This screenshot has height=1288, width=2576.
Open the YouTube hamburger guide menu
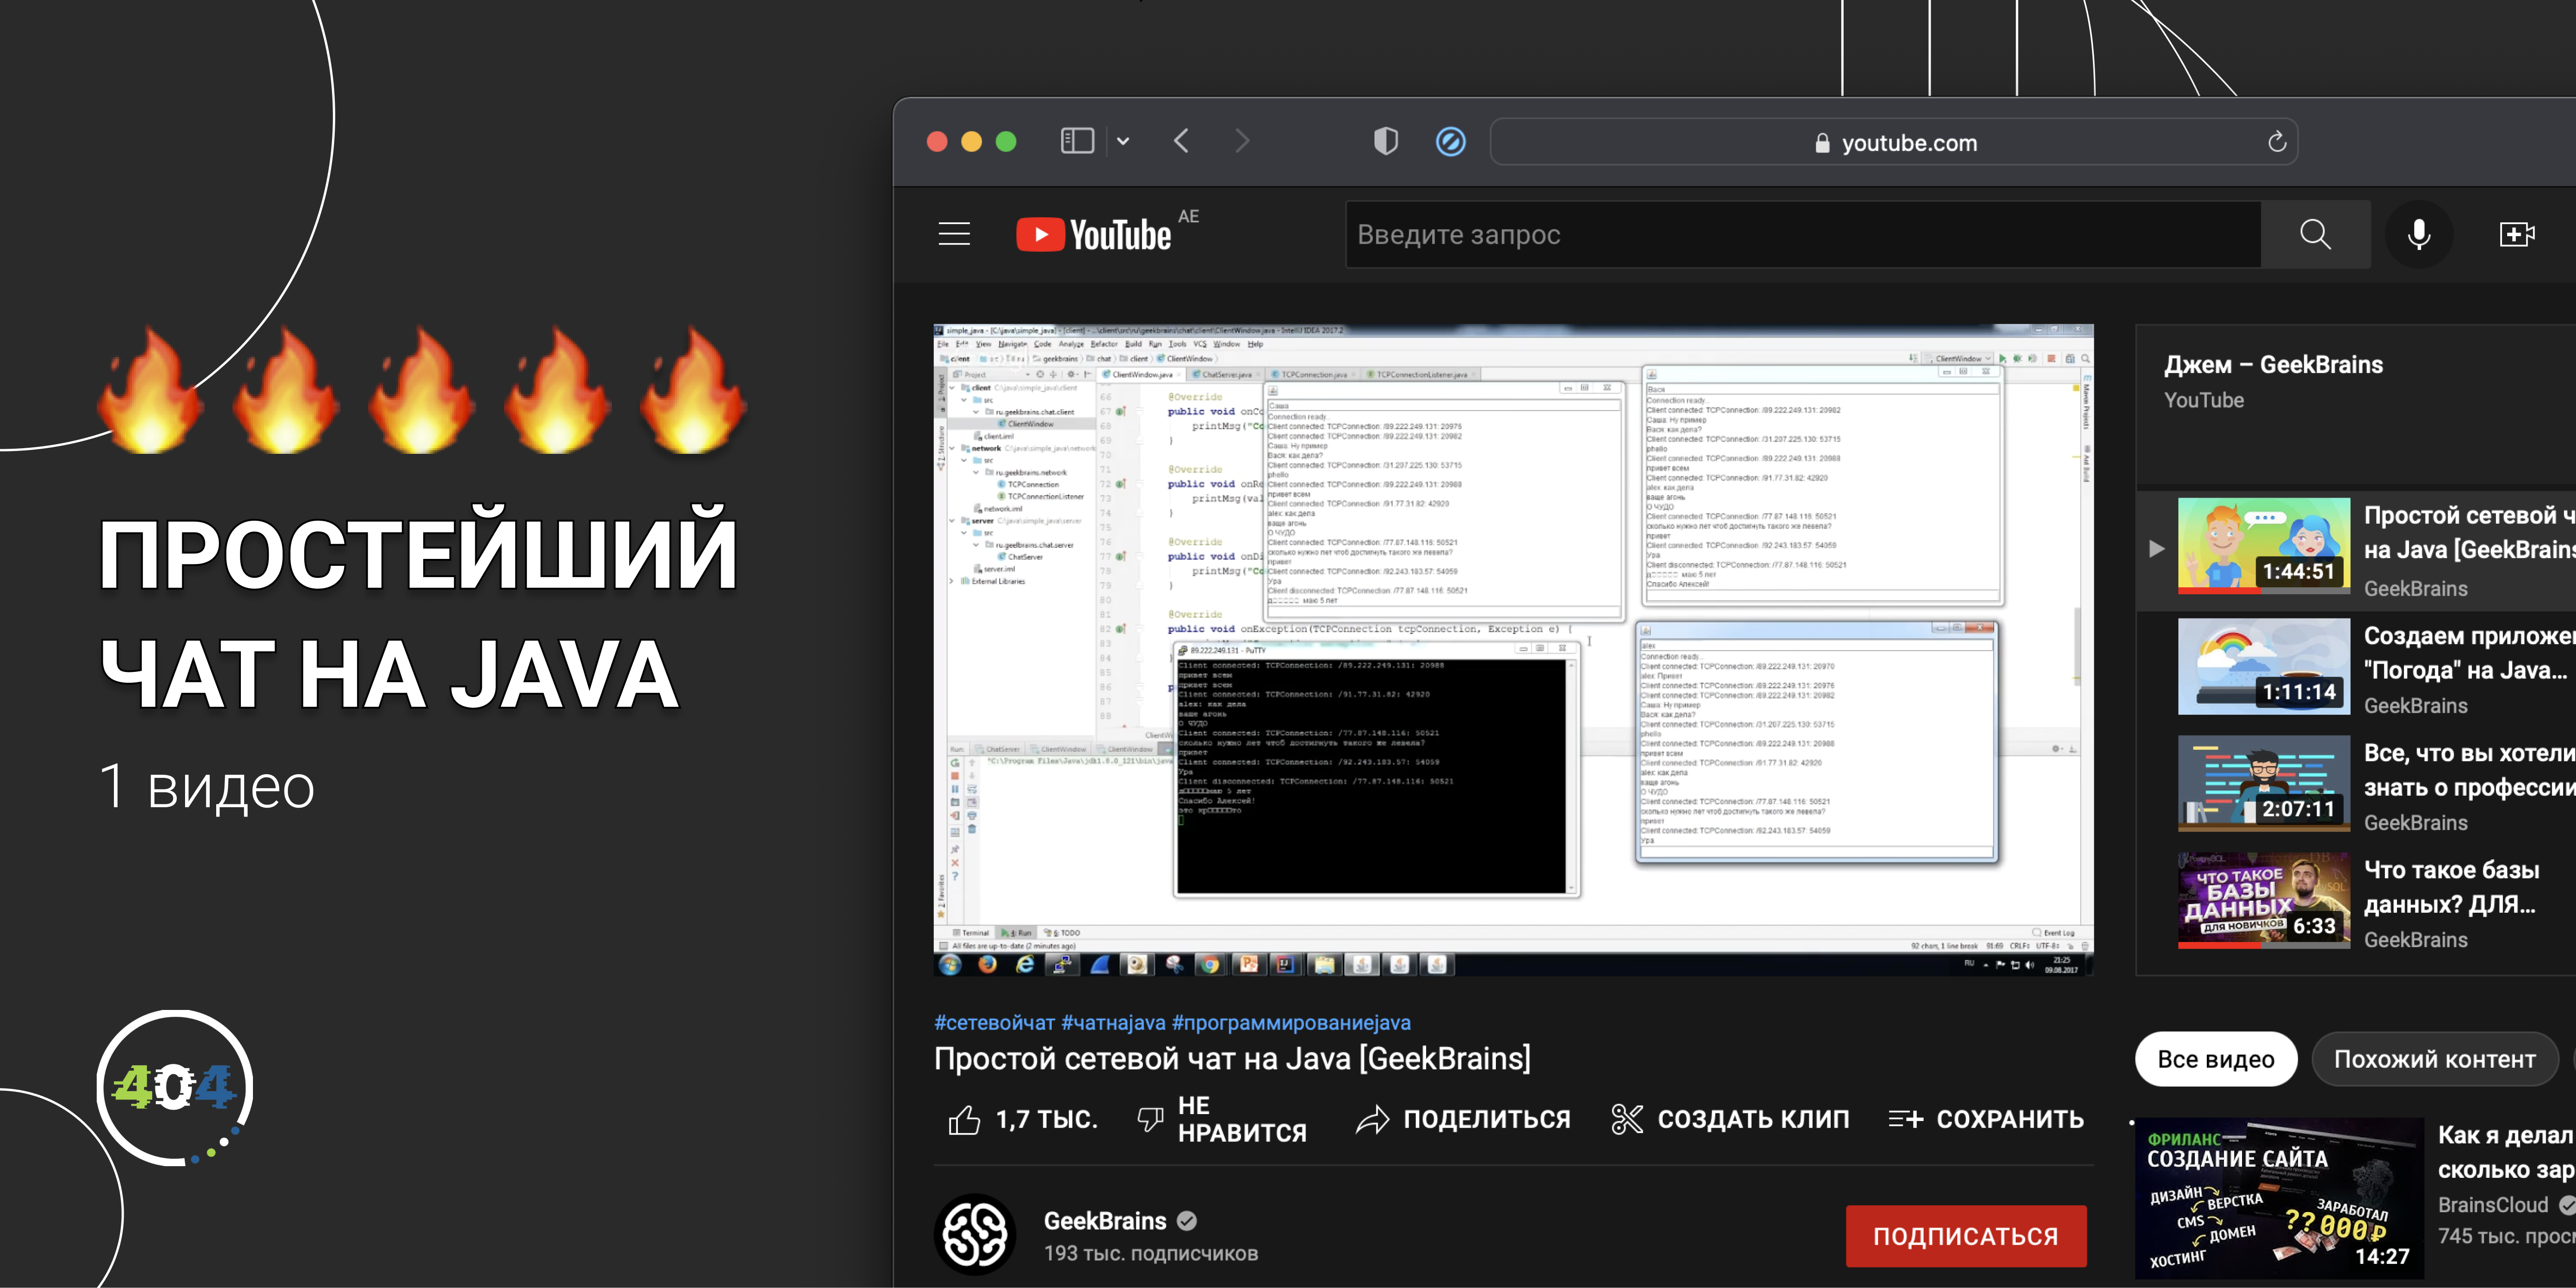coord(954,234)
